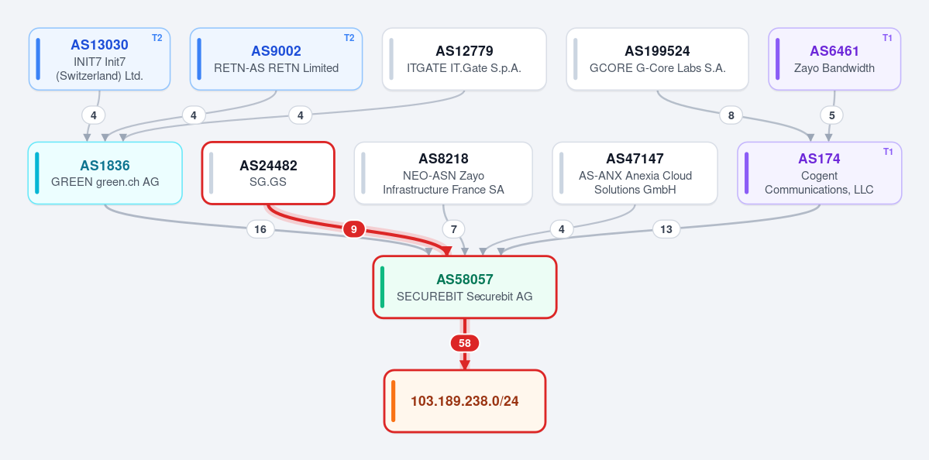Screen dimensions: 929x460
Task: Click the T1 tier tag on AS174
Action: point(888,152)
